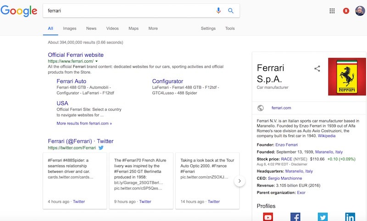The image size is (367, 221).
Task: Open the Official Ferrari website result
Action: [76, 55]
